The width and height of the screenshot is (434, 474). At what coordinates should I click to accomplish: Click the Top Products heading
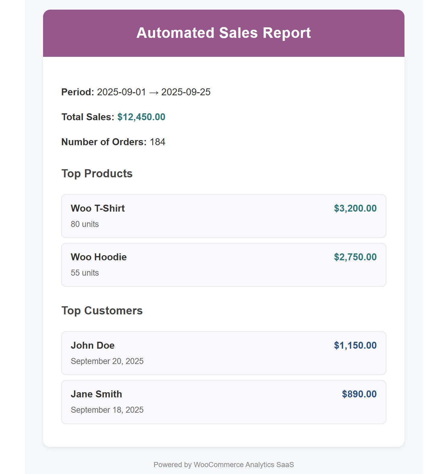(x=97, y=173)
